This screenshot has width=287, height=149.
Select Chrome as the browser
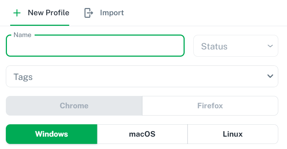(74, 106)
